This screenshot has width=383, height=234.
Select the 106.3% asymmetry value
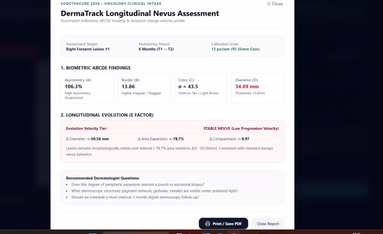73,86
